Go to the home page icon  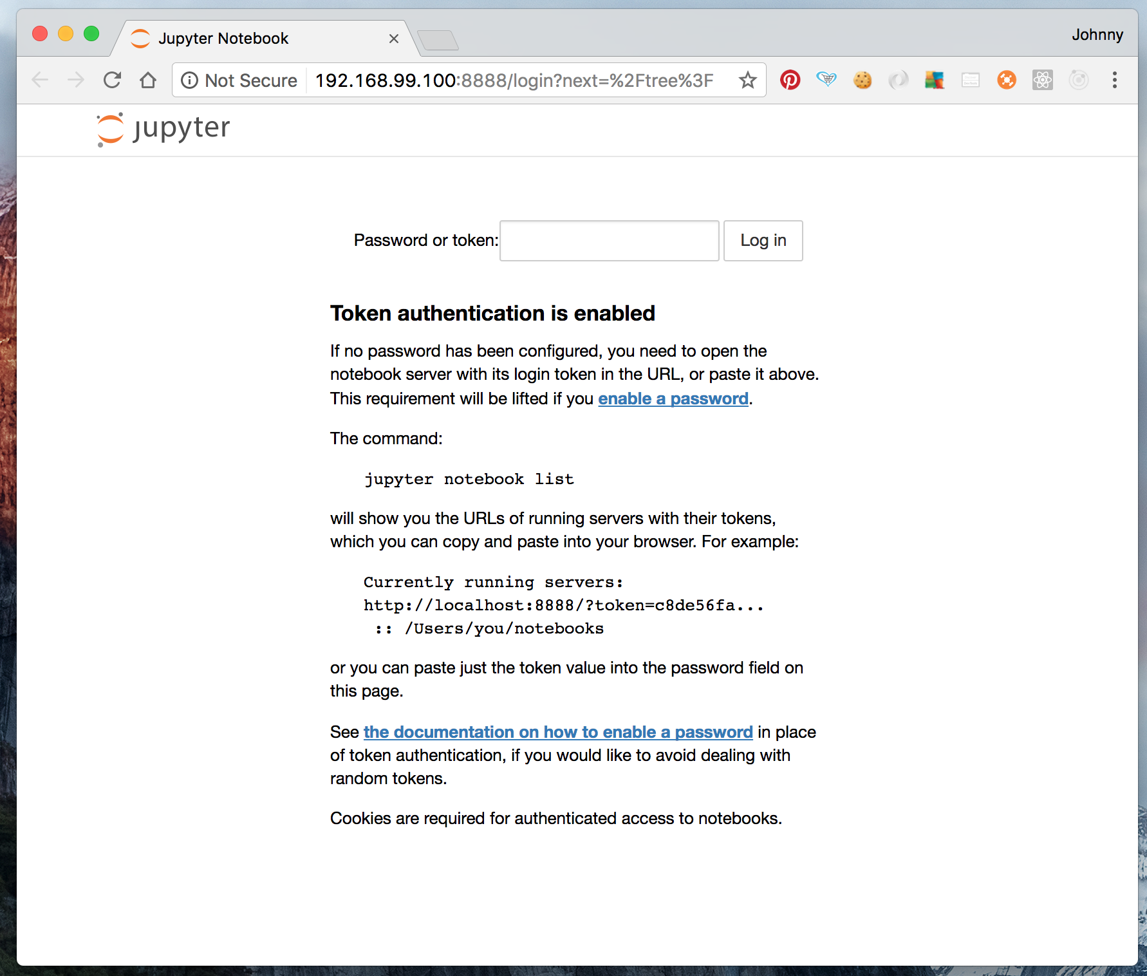(x=148, y=80)
